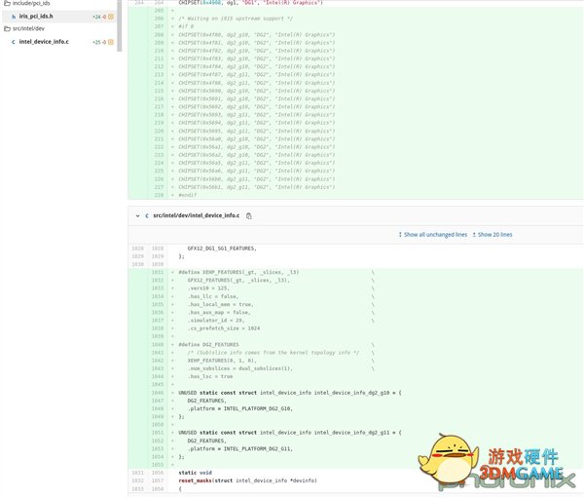
Task: Click the '#define XEHP_FEATURES' code line
Action: click(x=238, y=272)
